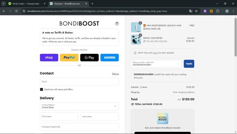Expand the Country/Region dropdown
The image size is (237, 134).
tap(79, 106)
